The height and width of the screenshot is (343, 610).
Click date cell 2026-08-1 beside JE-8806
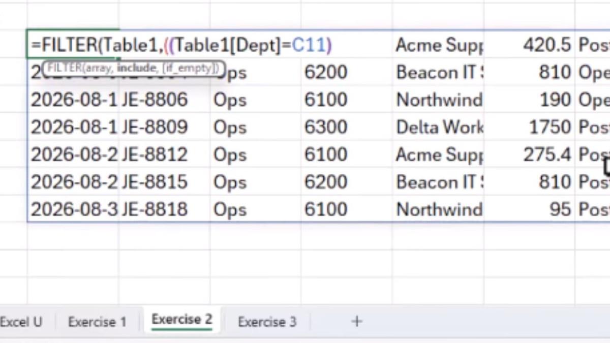pyautogui.click(x=73, y=100)
